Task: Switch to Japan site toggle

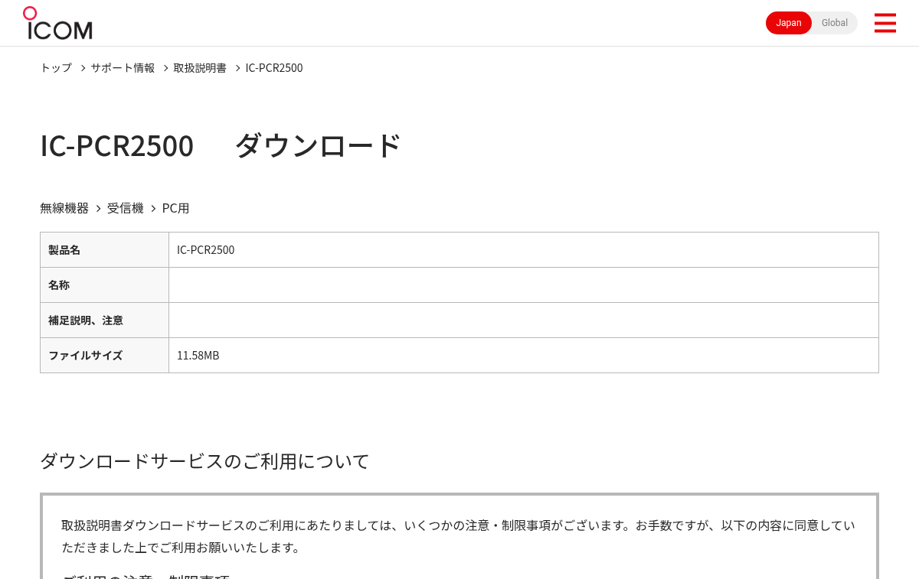Action: tap(789, 23)
